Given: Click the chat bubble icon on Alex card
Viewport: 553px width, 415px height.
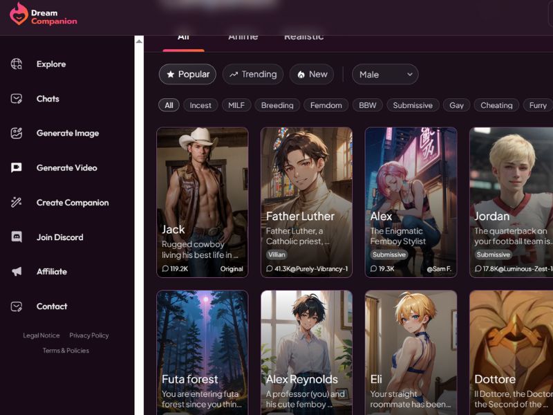Looking at the screenshot, I should point(374,268).
